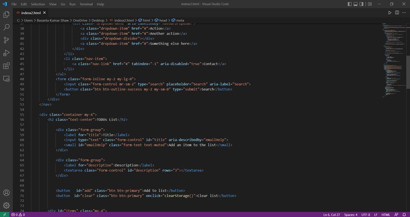Open the Extensions view
410x217 pixels.
point(6,66)
